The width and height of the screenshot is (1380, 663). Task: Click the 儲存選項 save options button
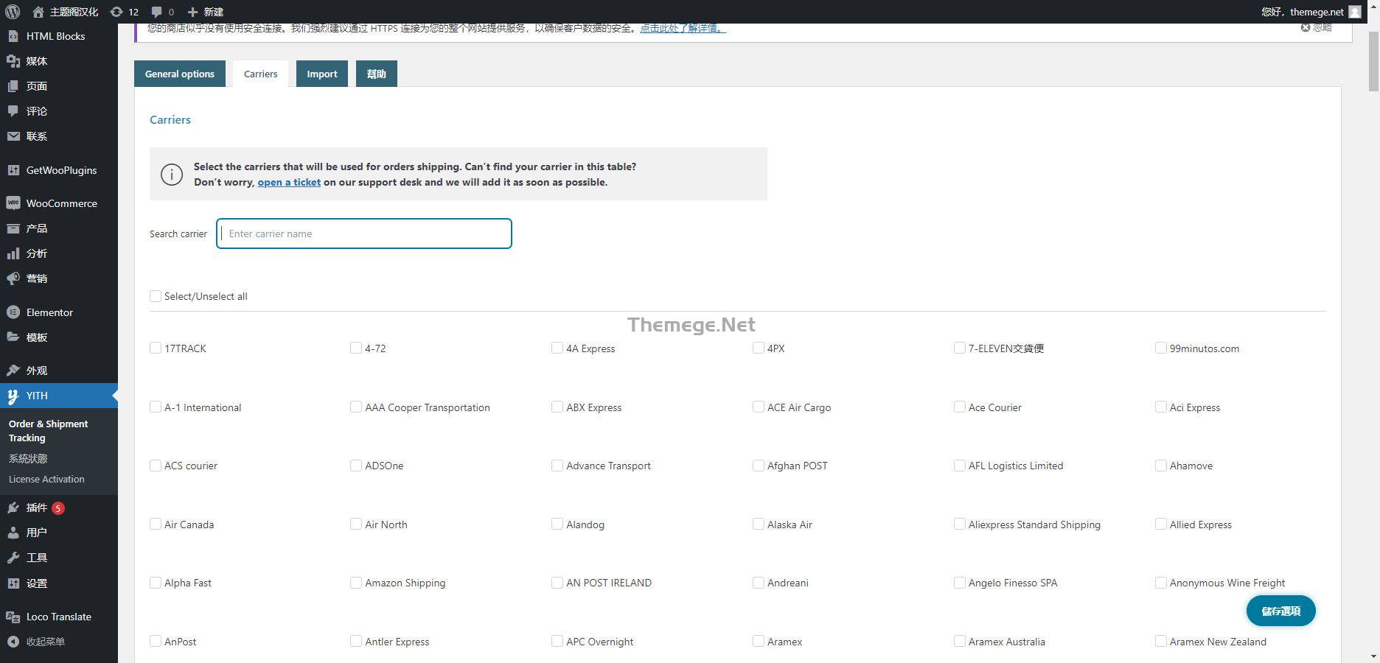[1281, 611]
